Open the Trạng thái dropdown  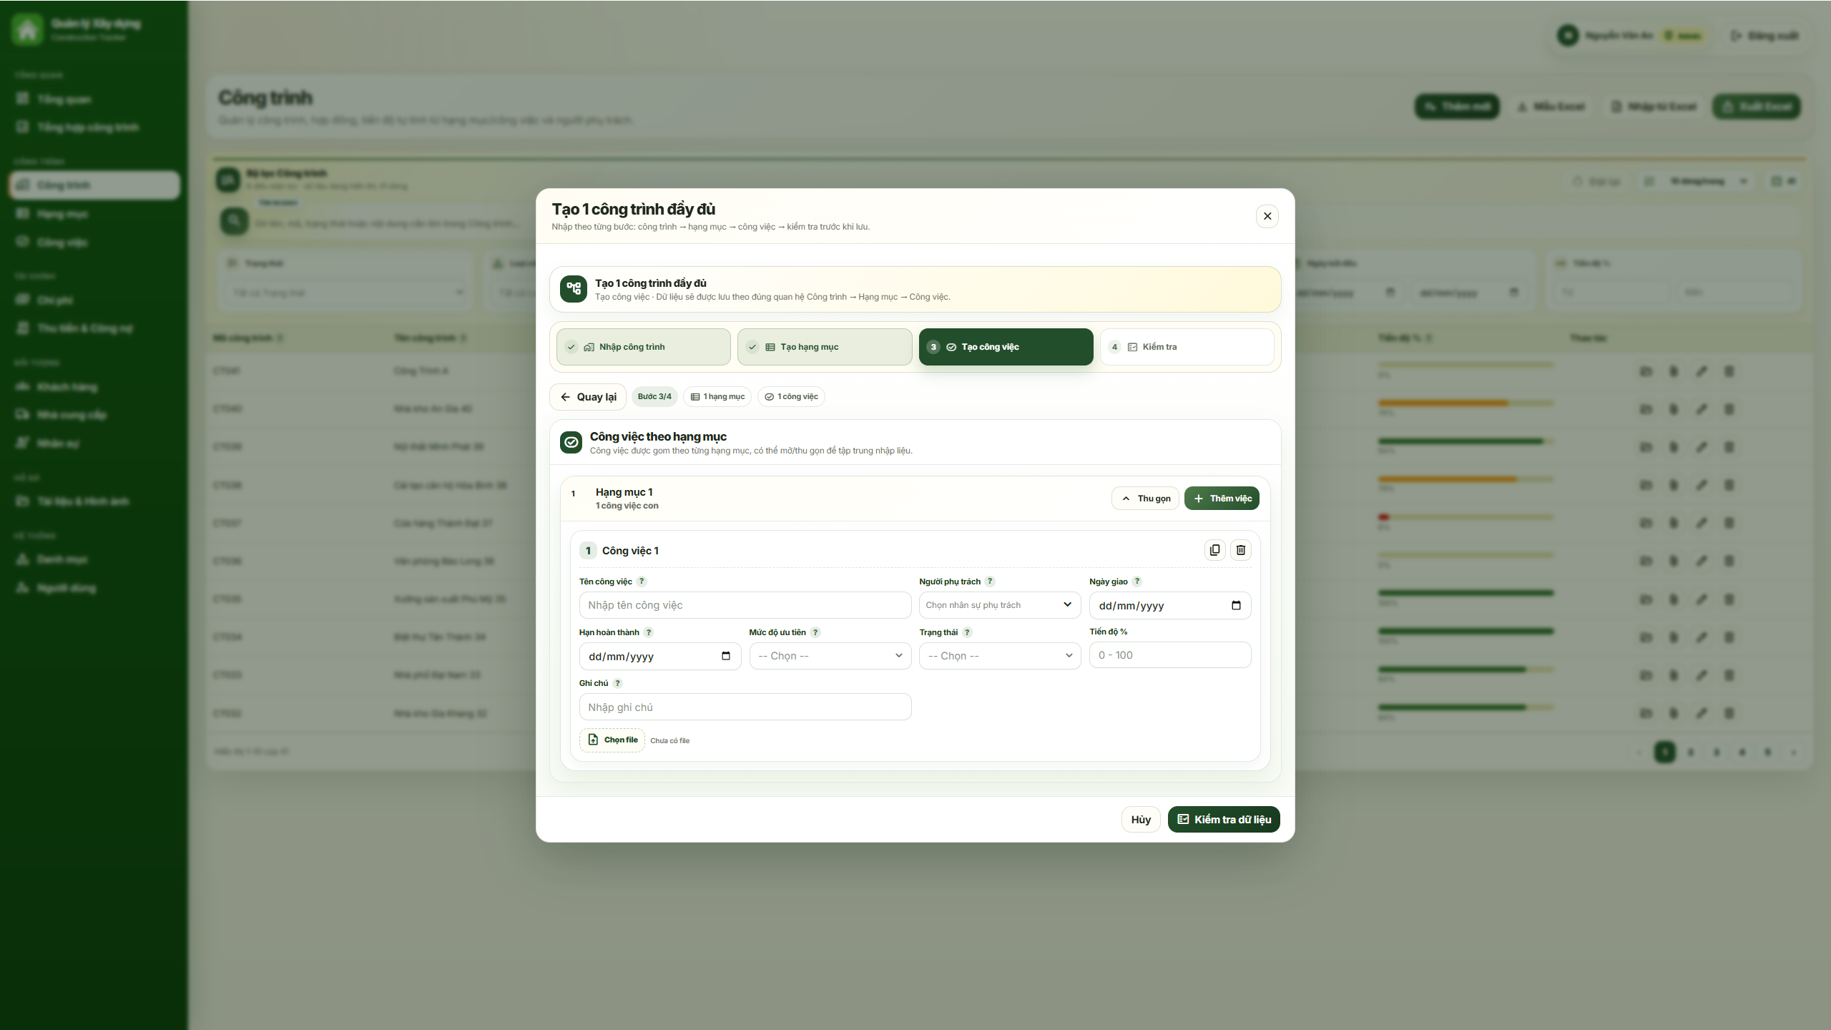1000,656
